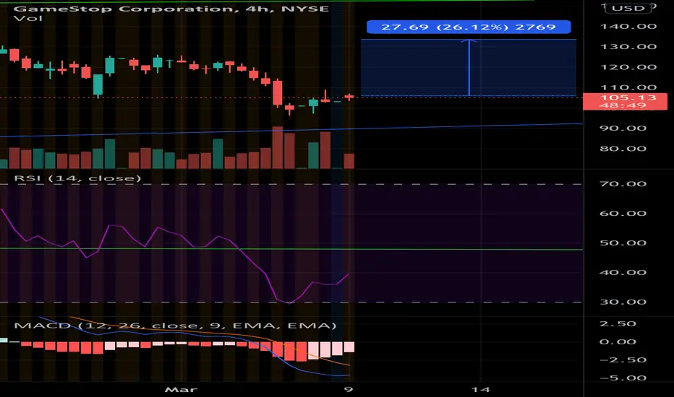This screenshot has height=397, width=674.
Task: Click the RSI 40.00 scale label
Action: (623, 273)
